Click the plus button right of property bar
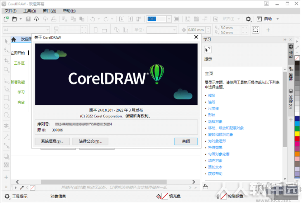The height and width of the screenshot is (203, 302). 268,30
